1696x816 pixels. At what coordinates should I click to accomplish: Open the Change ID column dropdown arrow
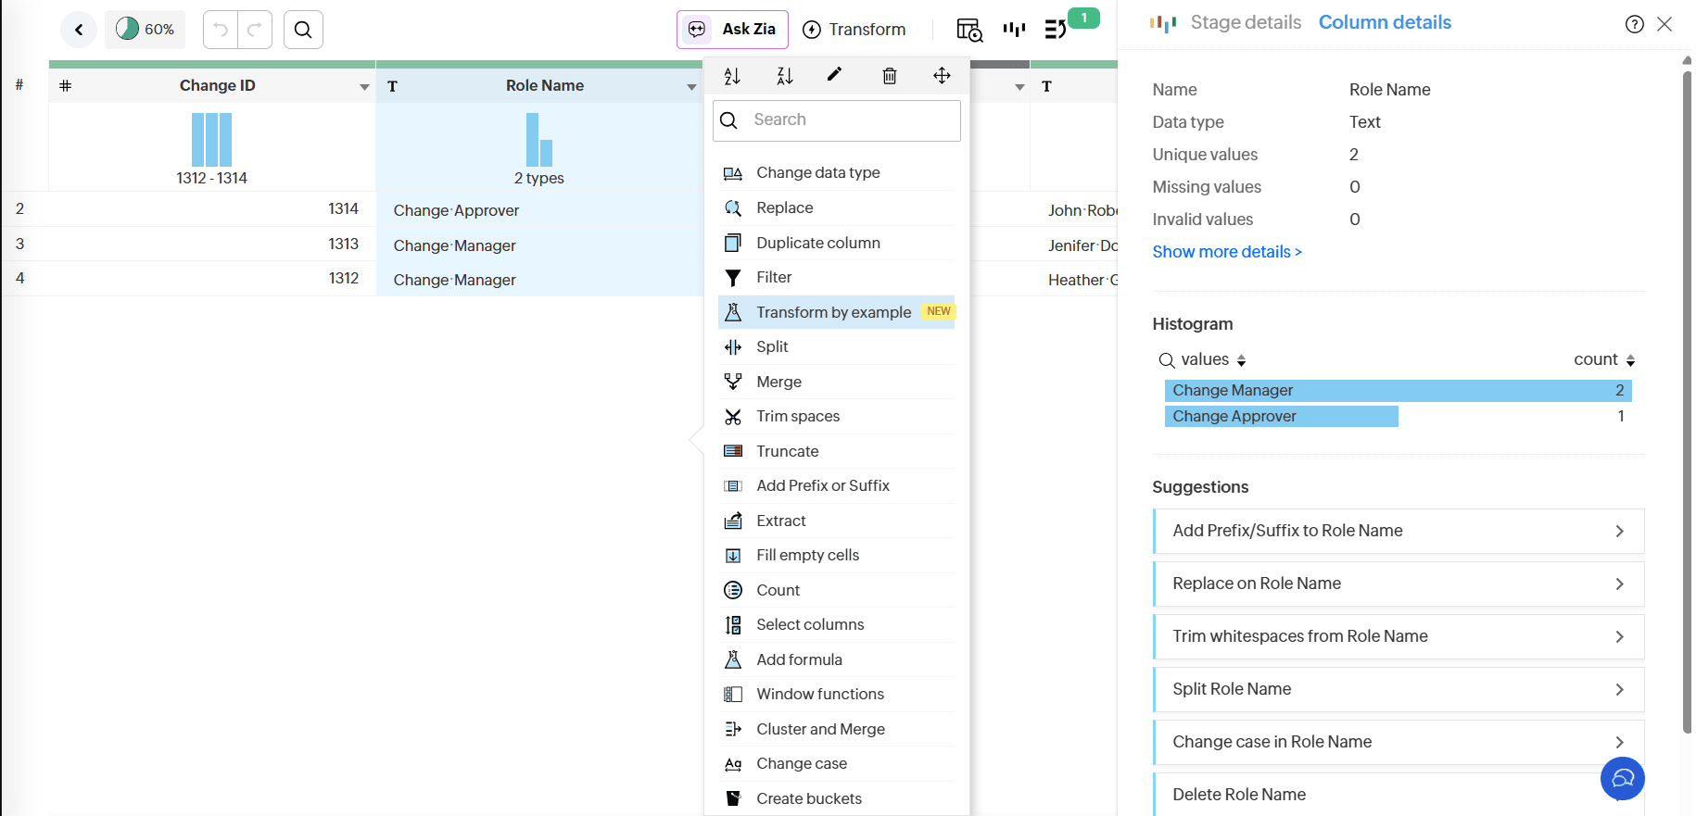click(364, 87)
